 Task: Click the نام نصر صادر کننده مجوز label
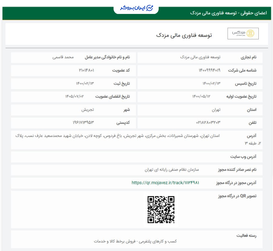point(237,169)
